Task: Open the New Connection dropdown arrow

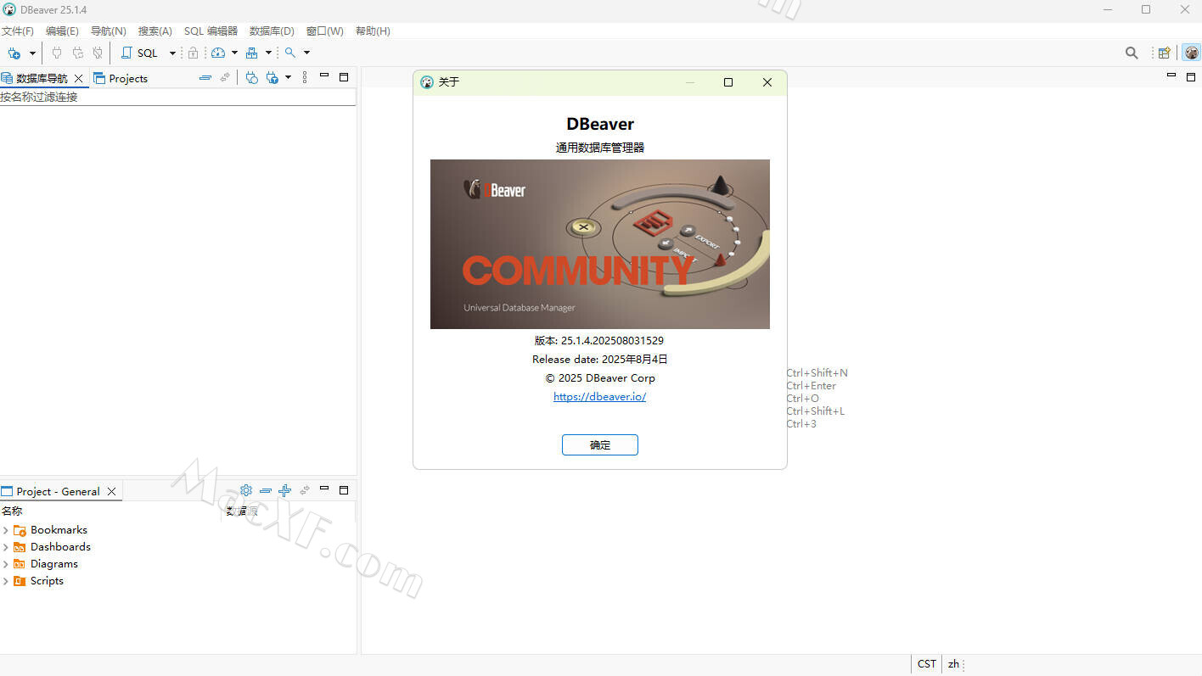Action: [32, 53]
